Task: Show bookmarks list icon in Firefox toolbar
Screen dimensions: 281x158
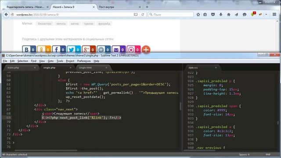Action: tap(205, 14)
